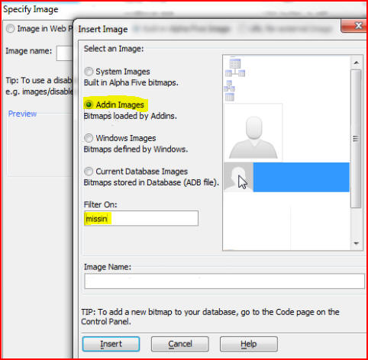Open Help for Insert Image dialog
The width and height of the screenshot is (368, 360).
pos(249,344)
